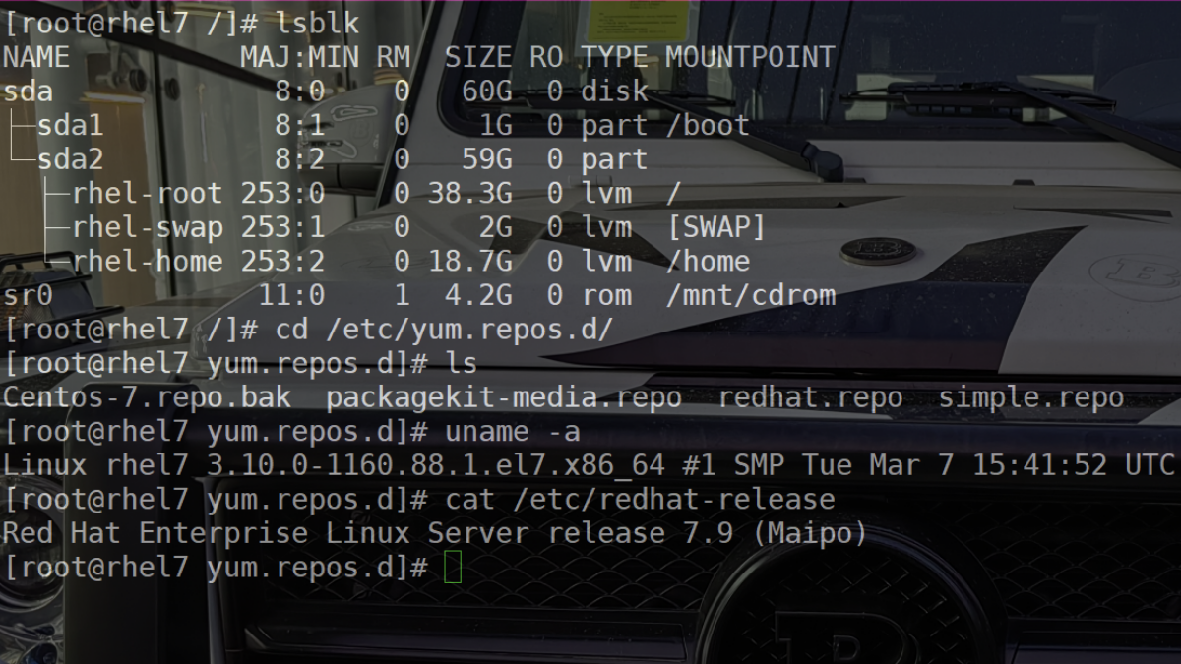The width and height of the screenshot is (1181, 664).
Task: Click the 'redhat.repo' file name
Action: [810, 397]
